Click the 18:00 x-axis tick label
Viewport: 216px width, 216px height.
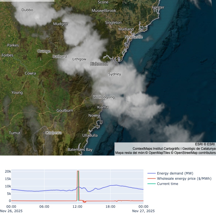(110, 207)
